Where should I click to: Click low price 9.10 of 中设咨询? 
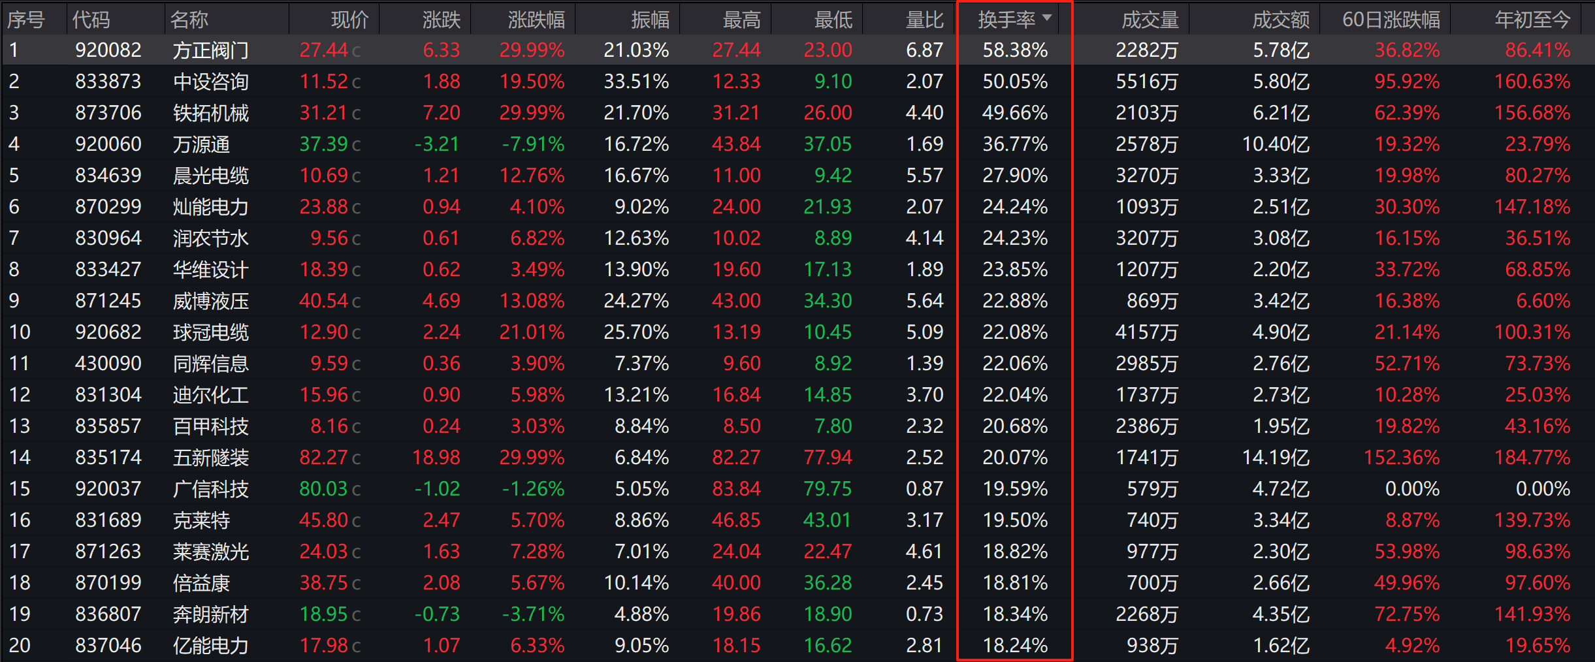[833, 82]
